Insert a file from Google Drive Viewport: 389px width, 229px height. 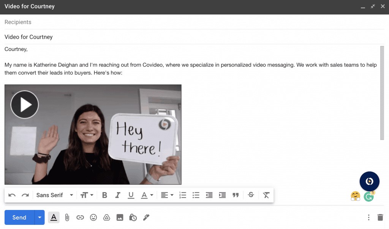(107, 217)
